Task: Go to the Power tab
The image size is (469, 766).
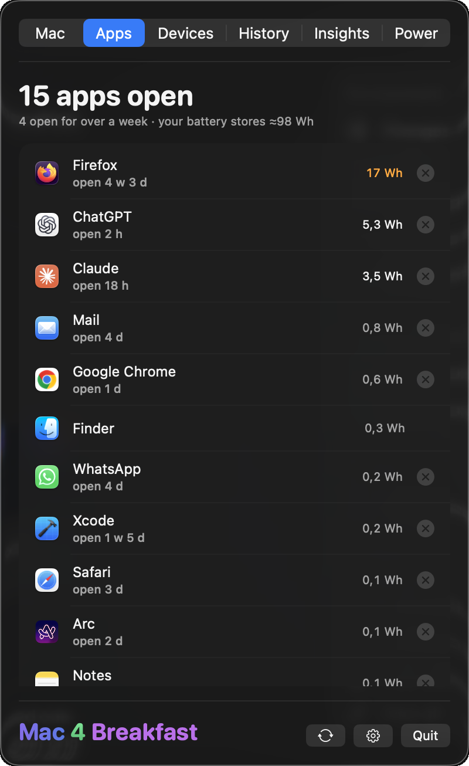Action: 416,33
